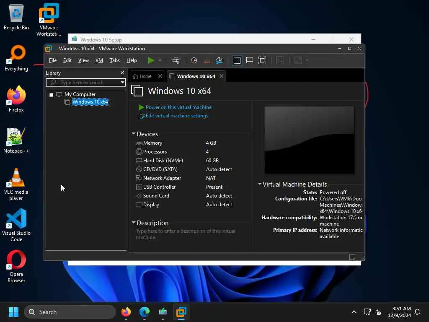The width and height of the screenshot is (429, 322).
Task: Click the VM screen preview thumbnail
Action: [310, 140]
